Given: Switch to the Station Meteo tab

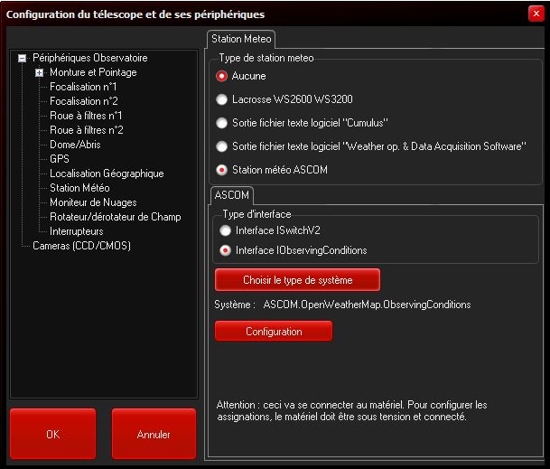Looking at the screenshot, I should 241,39.
